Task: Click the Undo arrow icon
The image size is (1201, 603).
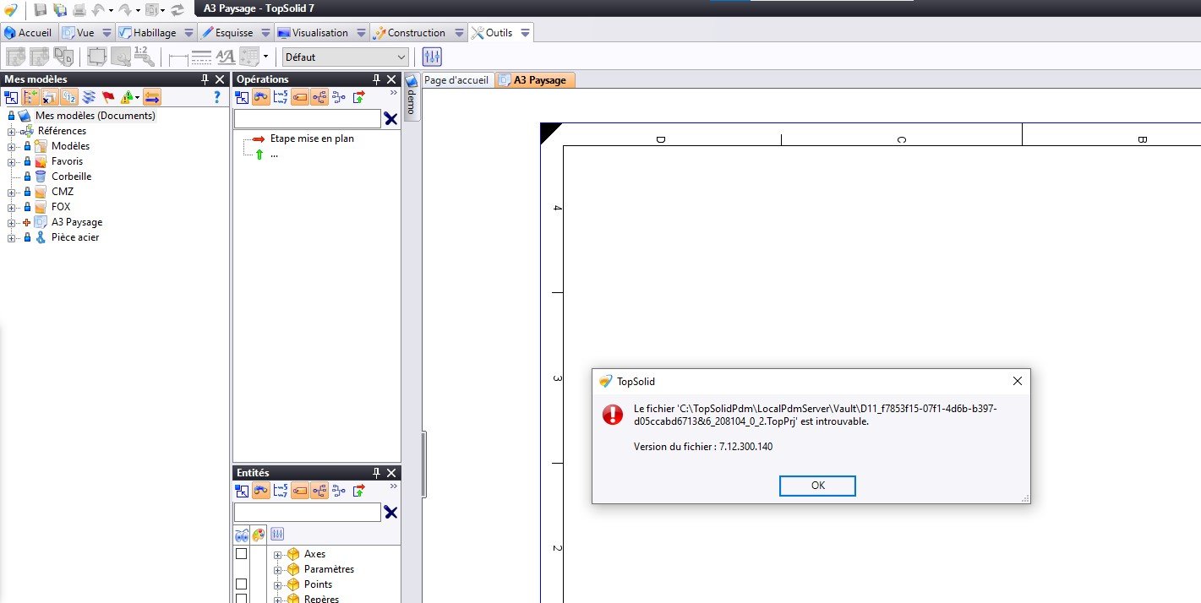Action: pos(98,10)
